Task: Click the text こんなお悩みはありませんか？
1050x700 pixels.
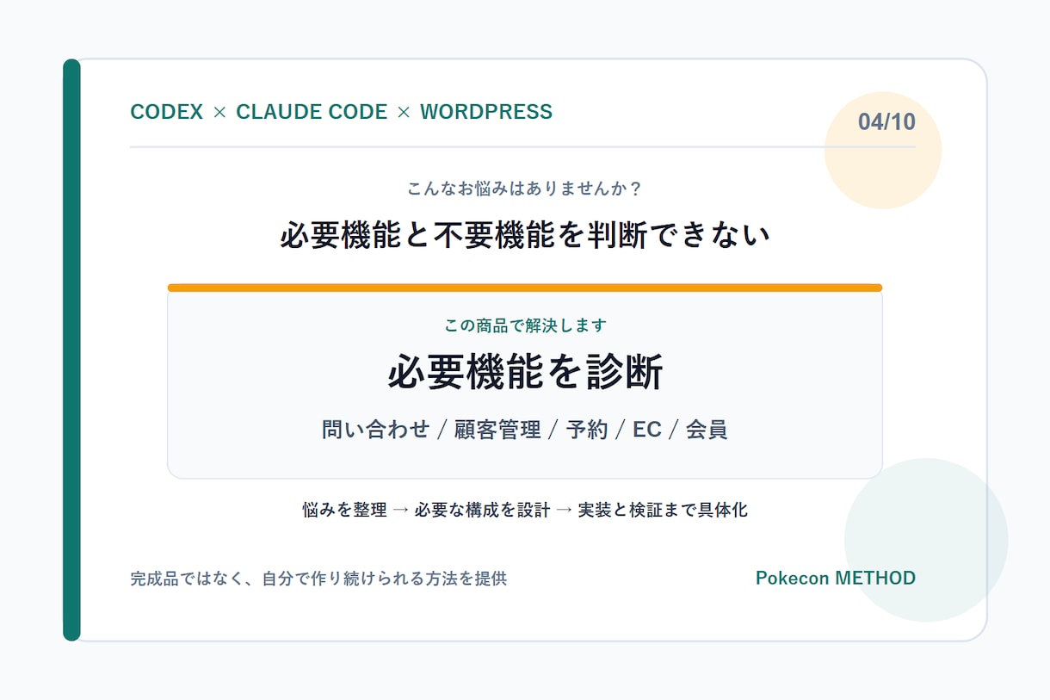Action: click(x=525, y=187)
